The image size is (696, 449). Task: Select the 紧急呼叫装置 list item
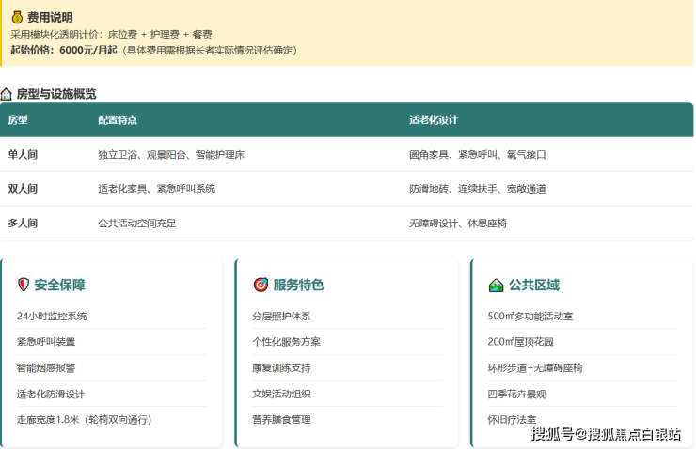click(x=46, y=342)
